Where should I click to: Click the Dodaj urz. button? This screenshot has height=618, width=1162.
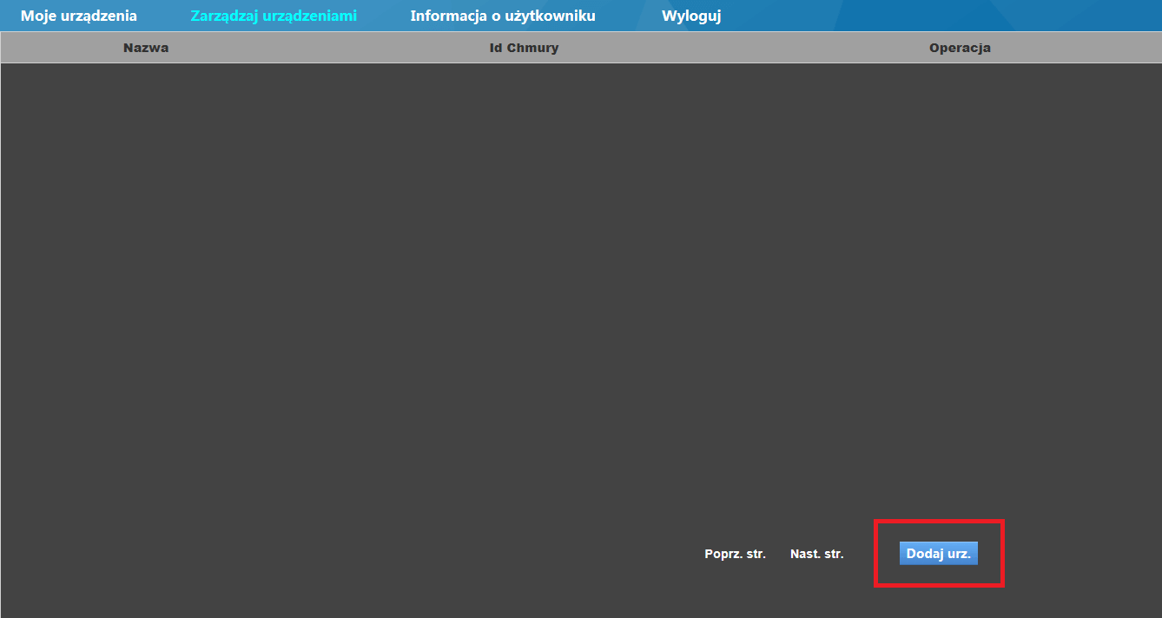[x=938, y=553]
